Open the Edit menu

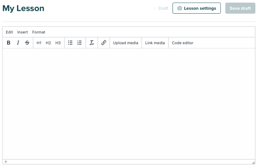pos(9,32)
